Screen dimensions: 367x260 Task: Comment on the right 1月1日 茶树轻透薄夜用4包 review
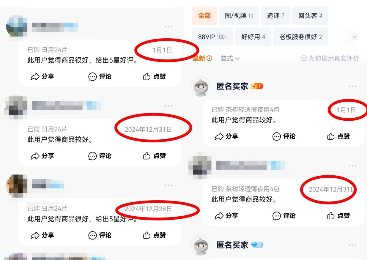[284, 136]
